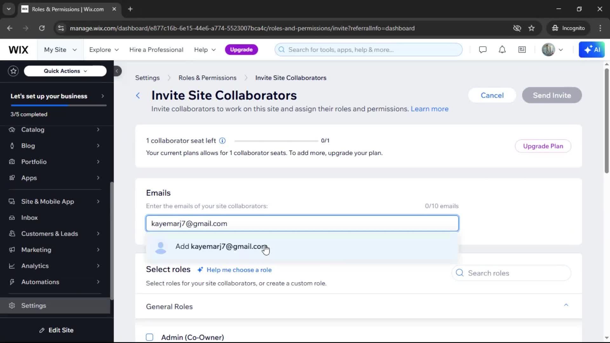Select Add kayemarj7@gmail.com suggestion
This screenshot has height=343, width=610.
coord(302,247)
